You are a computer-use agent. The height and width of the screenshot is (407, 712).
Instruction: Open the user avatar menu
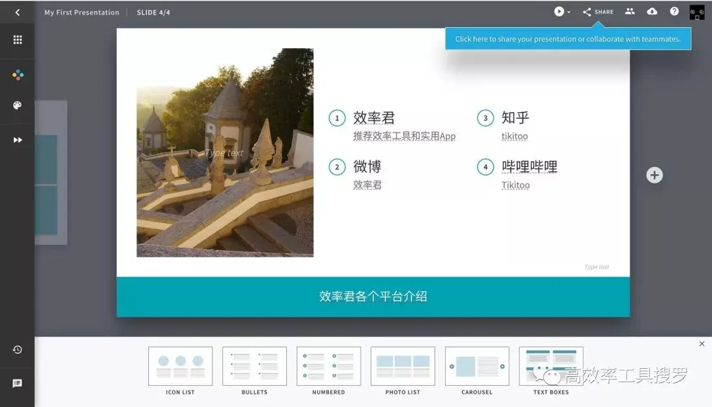point(697,13)
